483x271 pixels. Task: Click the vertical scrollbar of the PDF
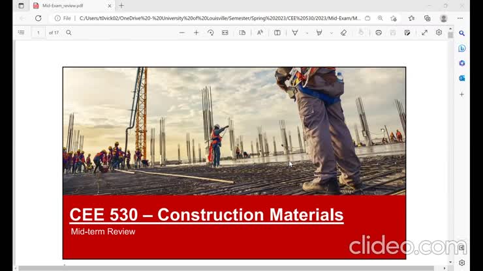pos(450,130)
